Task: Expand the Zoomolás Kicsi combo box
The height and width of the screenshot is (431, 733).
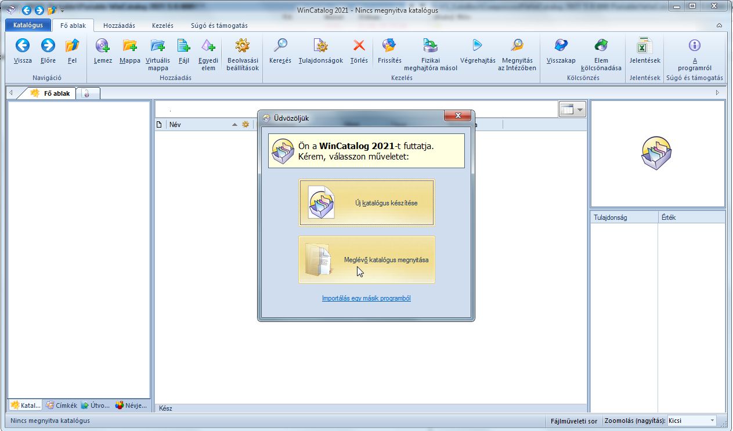Action: pyautogui.click(x=712, y=421)
